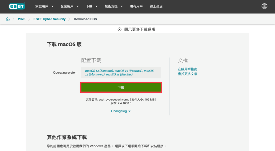Open the 線上商店 page
Screen dimensions: 275x151
(156, 6)
